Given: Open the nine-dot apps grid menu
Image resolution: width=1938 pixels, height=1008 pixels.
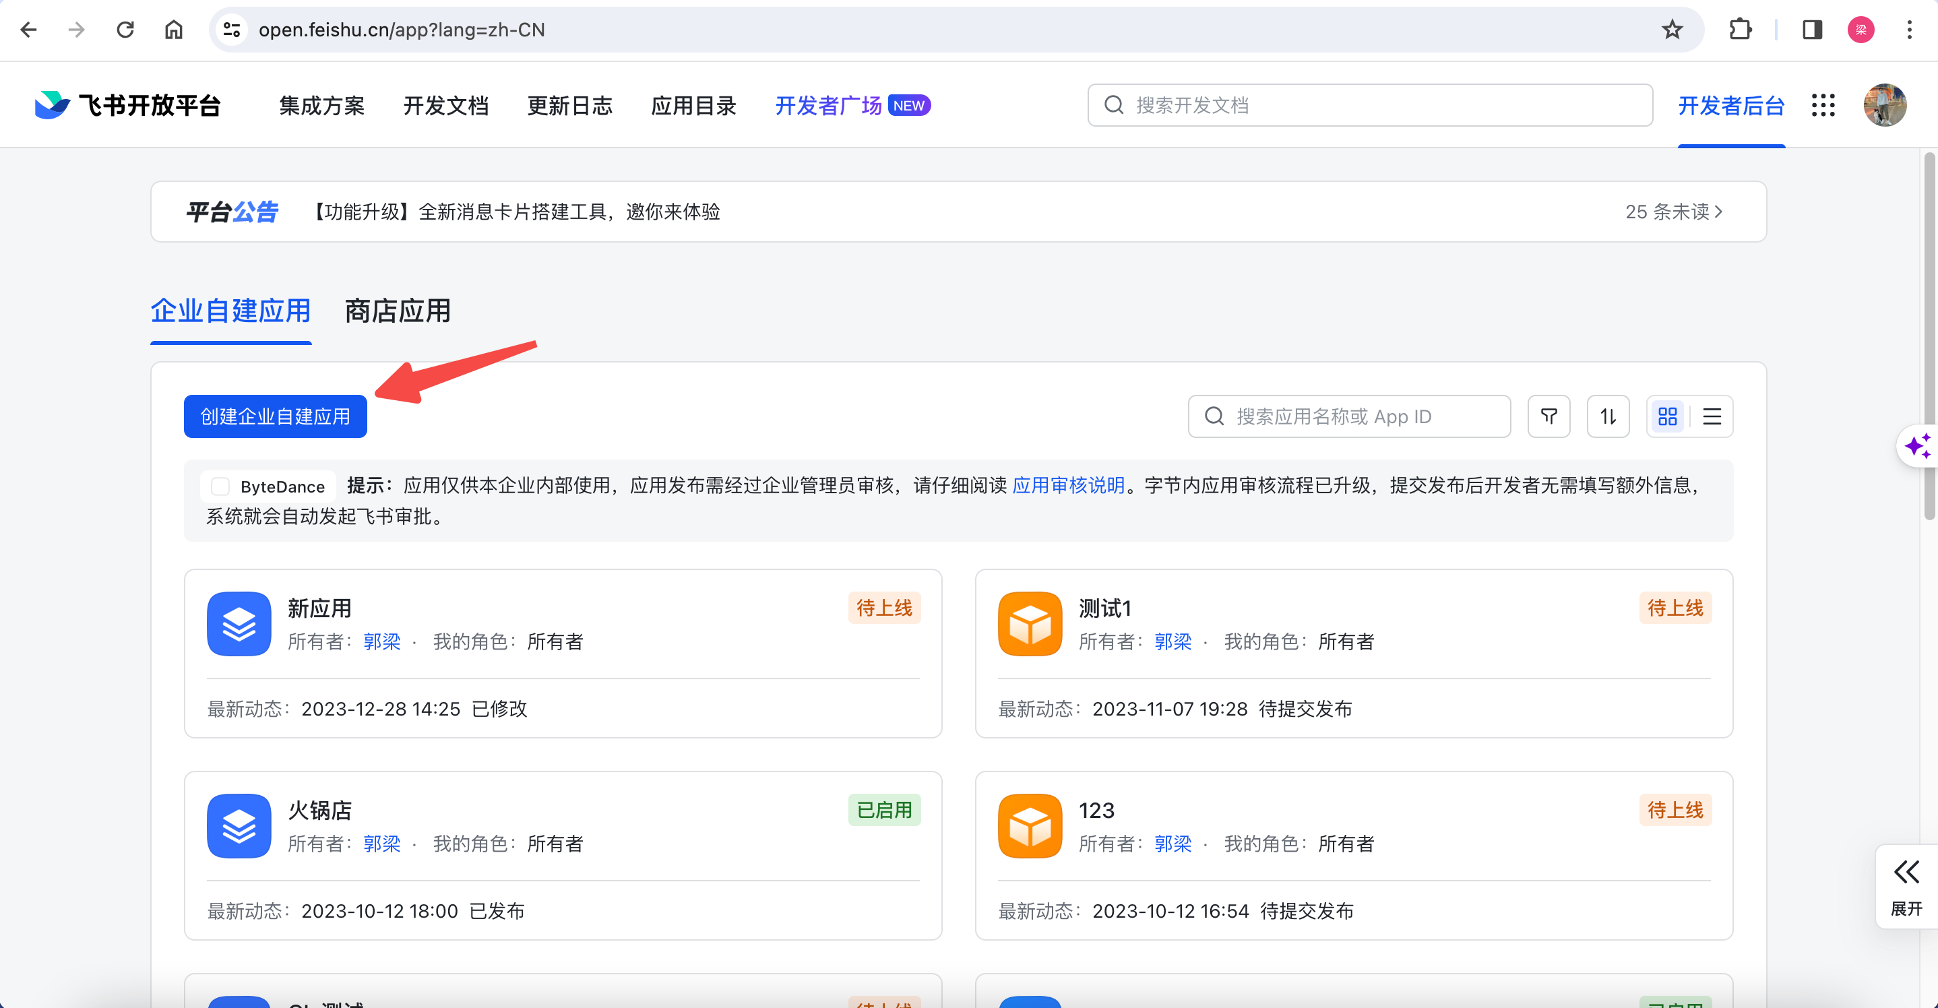Looking at the screenshot, I should 1823,105.
